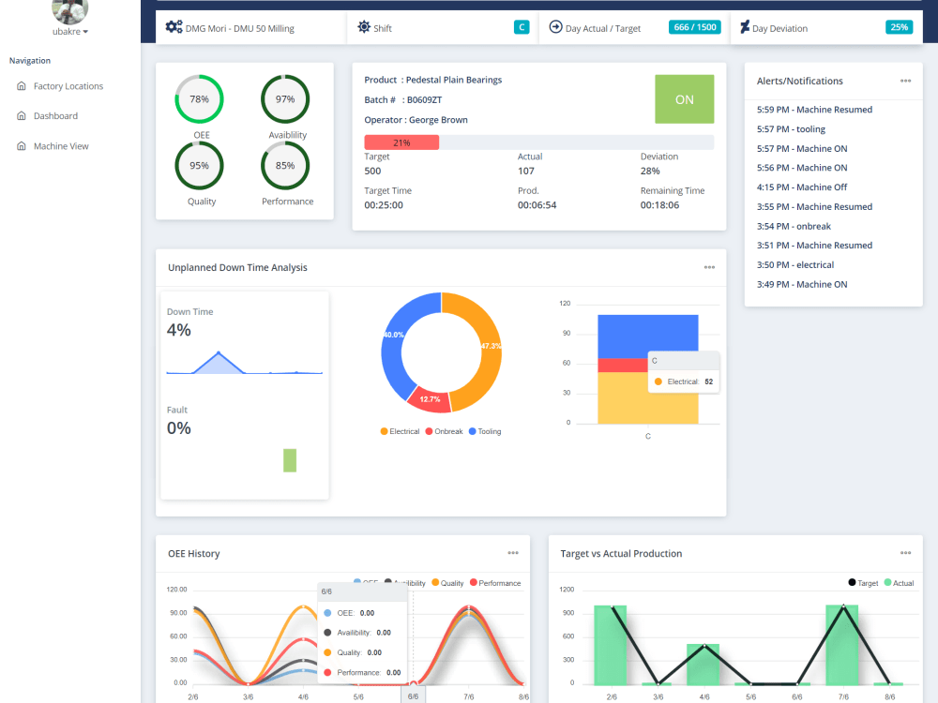Select '3:51 PM - Machine Resumed' alert
The image size is (938, 703).
click(x=814, y=245)
